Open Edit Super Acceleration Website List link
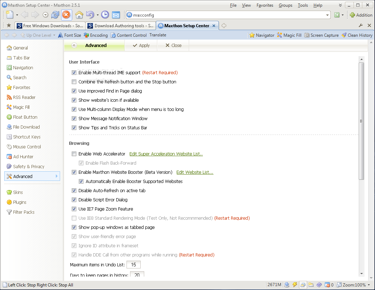375x290 pixels. tap(166, 154)
